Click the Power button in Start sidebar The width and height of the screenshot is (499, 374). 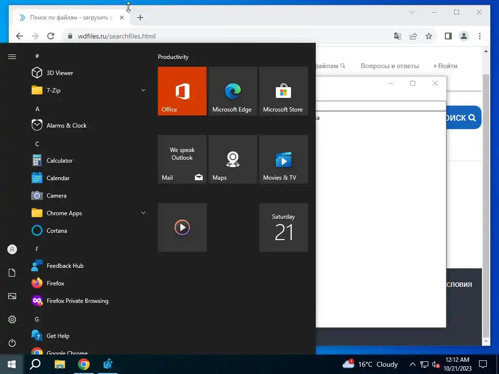point(12,343)
